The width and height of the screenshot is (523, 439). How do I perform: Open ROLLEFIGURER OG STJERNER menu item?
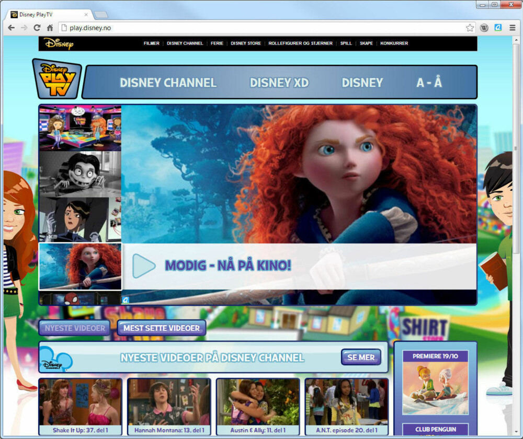(x=301, y=43)
